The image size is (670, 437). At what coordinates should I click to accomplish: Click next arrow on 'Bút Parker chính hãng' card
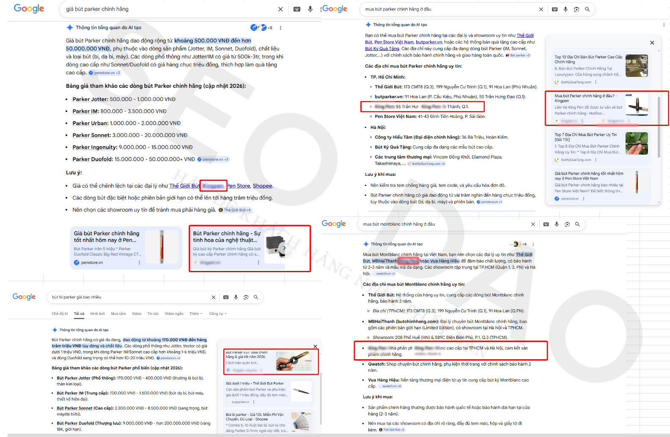click(x=284, y=248)
